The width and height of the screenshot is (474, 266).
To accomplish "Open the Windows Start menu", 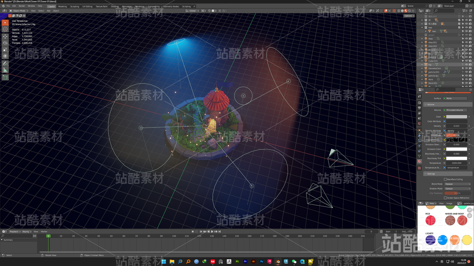I will tap(164, 262).
